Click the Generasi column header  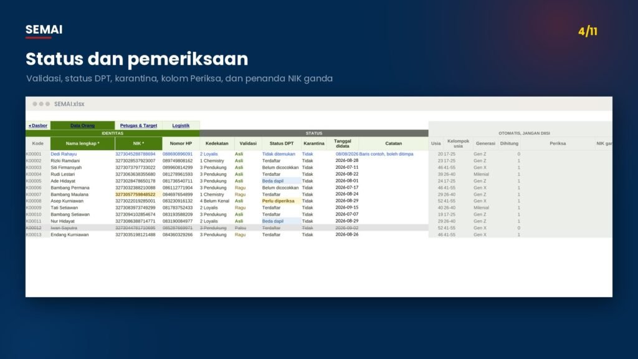(485, 143)
